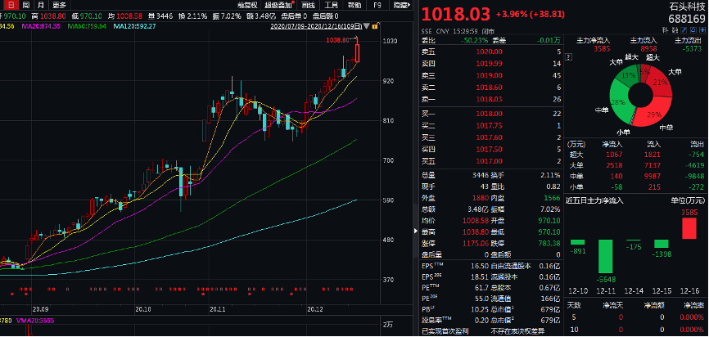Expand the date range dropdown triangle
The width and height of the screenshot is (709, 337).
click(366, 26)
